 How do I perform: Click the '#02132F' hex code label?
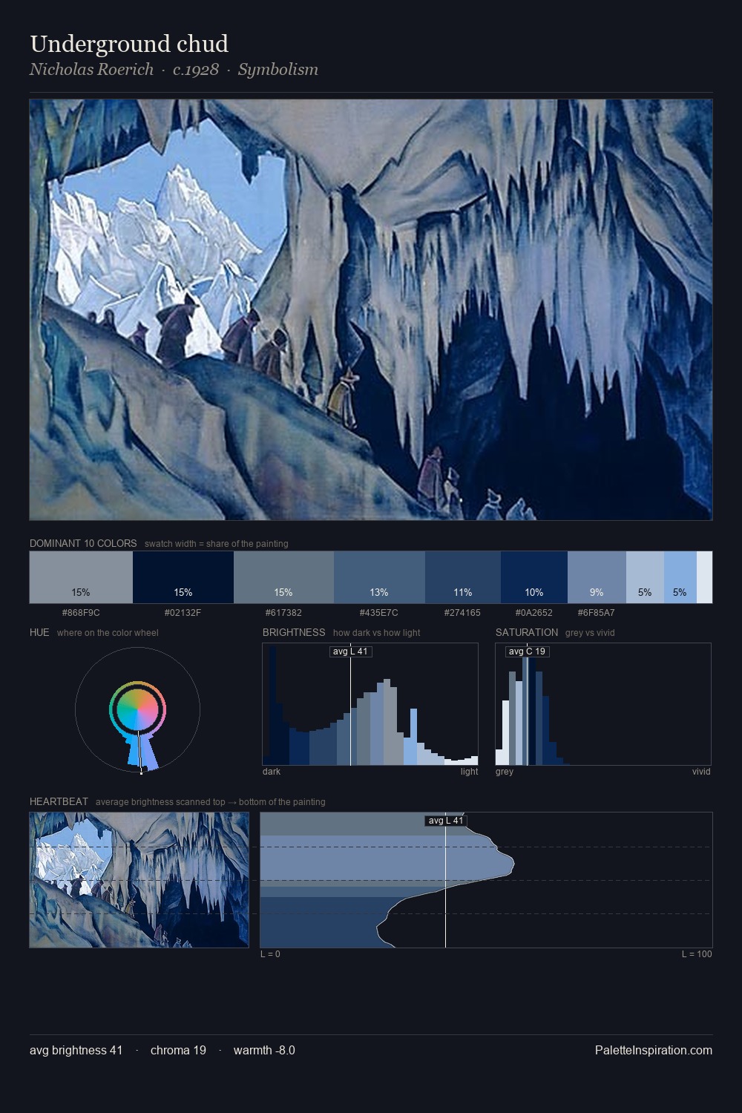pos(183,613)
